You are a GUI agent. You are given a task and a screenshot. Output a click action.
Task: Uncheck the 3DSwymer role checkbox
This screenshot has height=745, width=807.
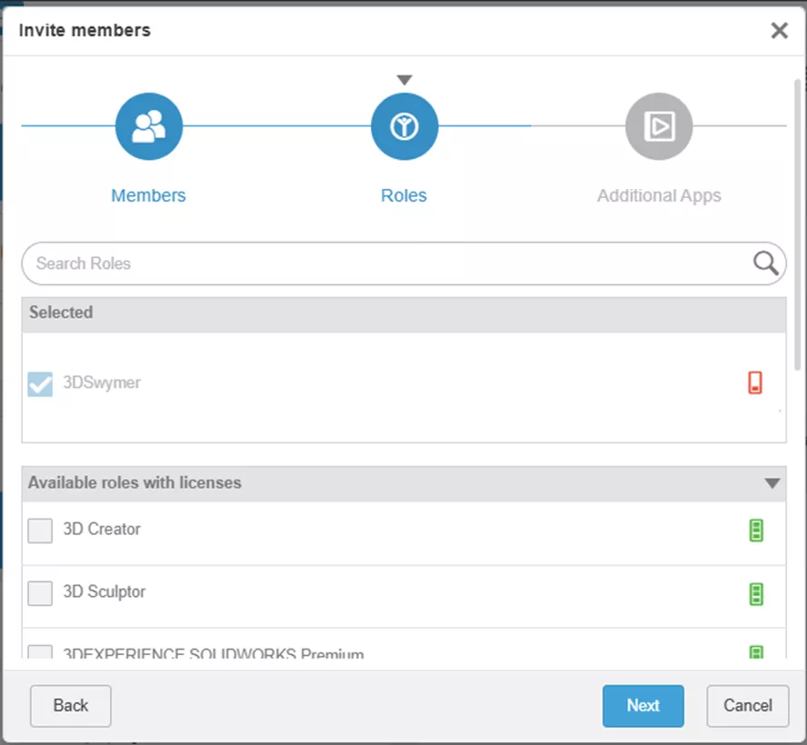[40, 383]
